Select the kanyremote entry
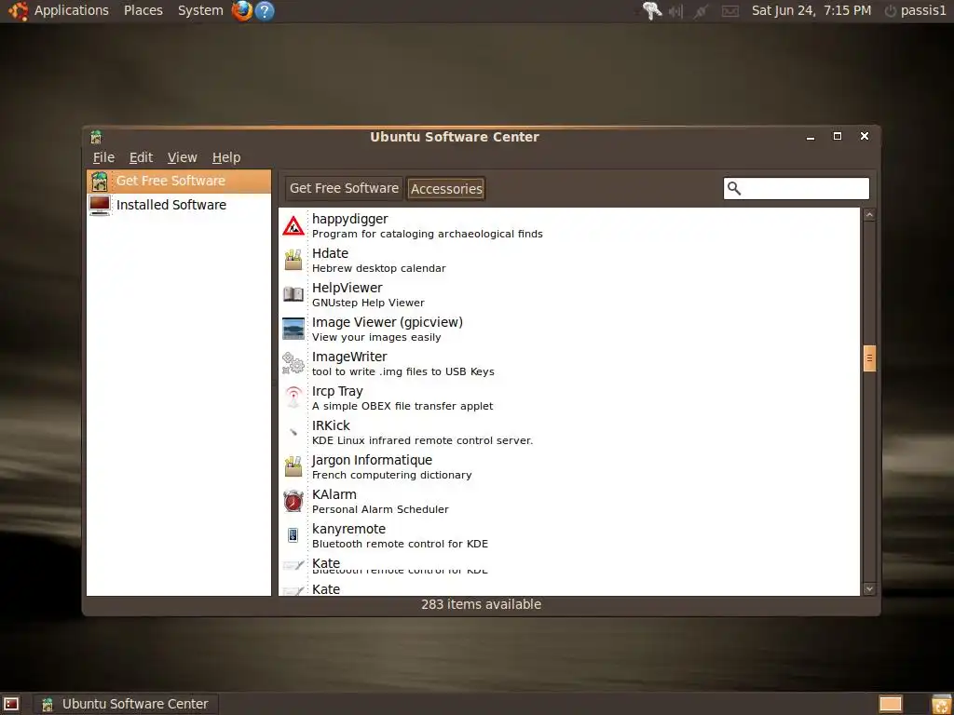Image resolution: width=954 pixels, height=715 pixels. pos(569,535)
